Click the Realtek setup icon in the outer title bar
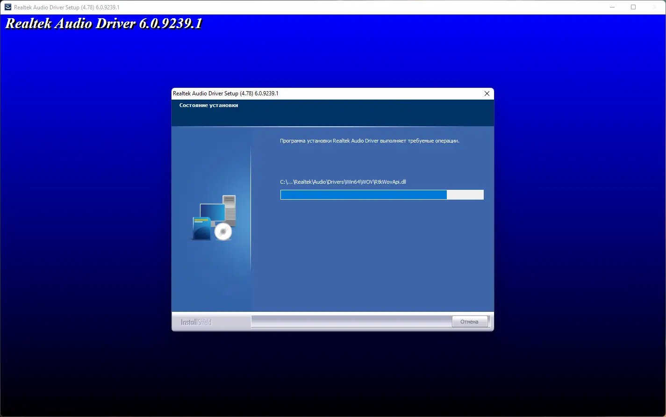This screenshot has height=417, width=666. [8, 7]
